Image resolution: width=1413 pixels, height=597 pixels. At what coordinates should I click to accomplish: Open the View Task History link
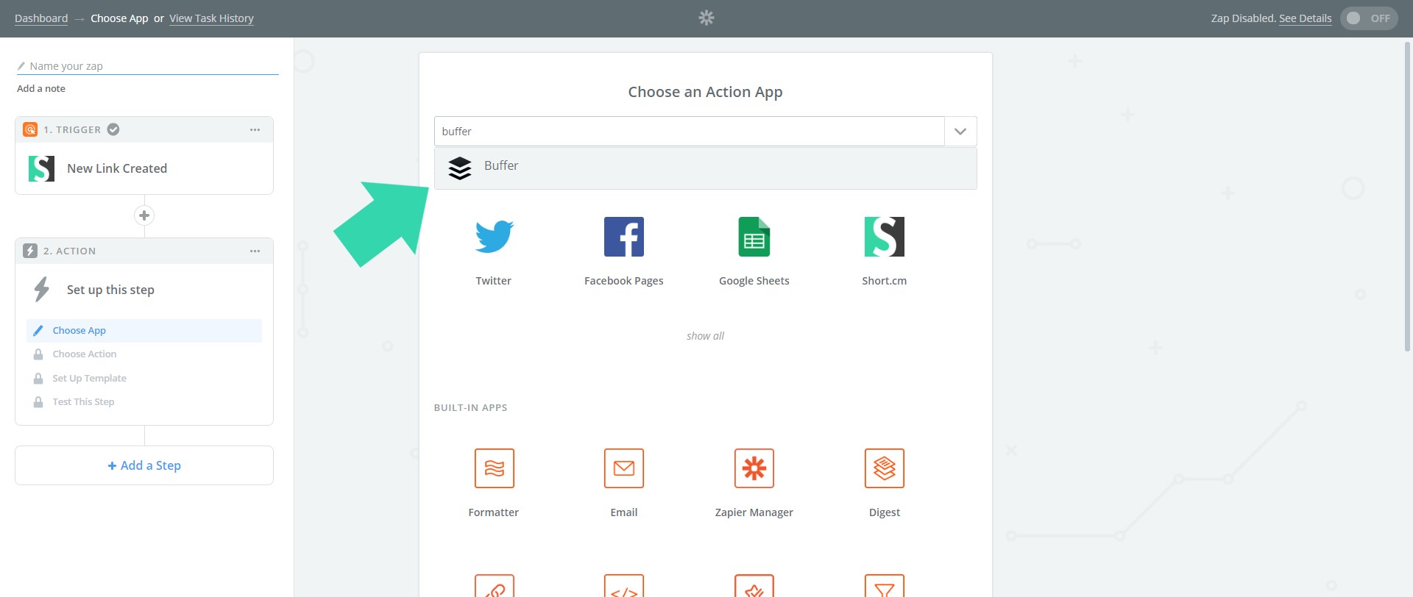pyautogui.click(x=211, y=18)
